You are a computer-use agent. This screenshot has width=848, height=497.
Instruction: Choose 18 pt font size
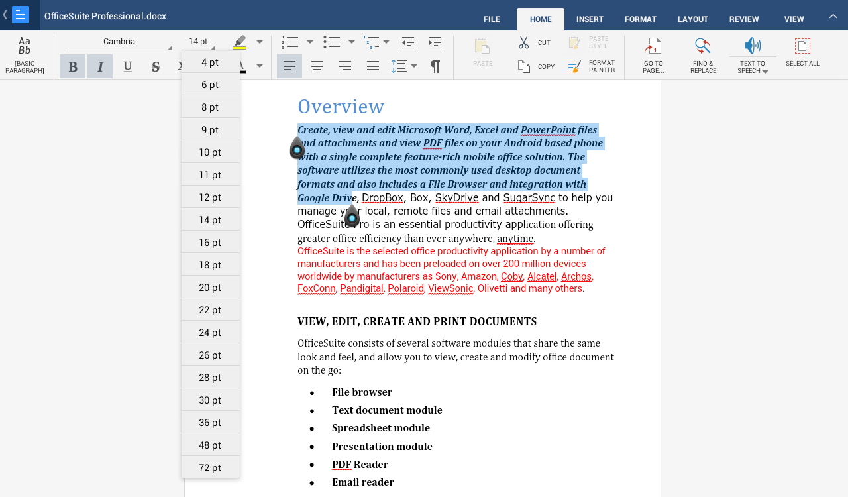click(x=211, y=265)
